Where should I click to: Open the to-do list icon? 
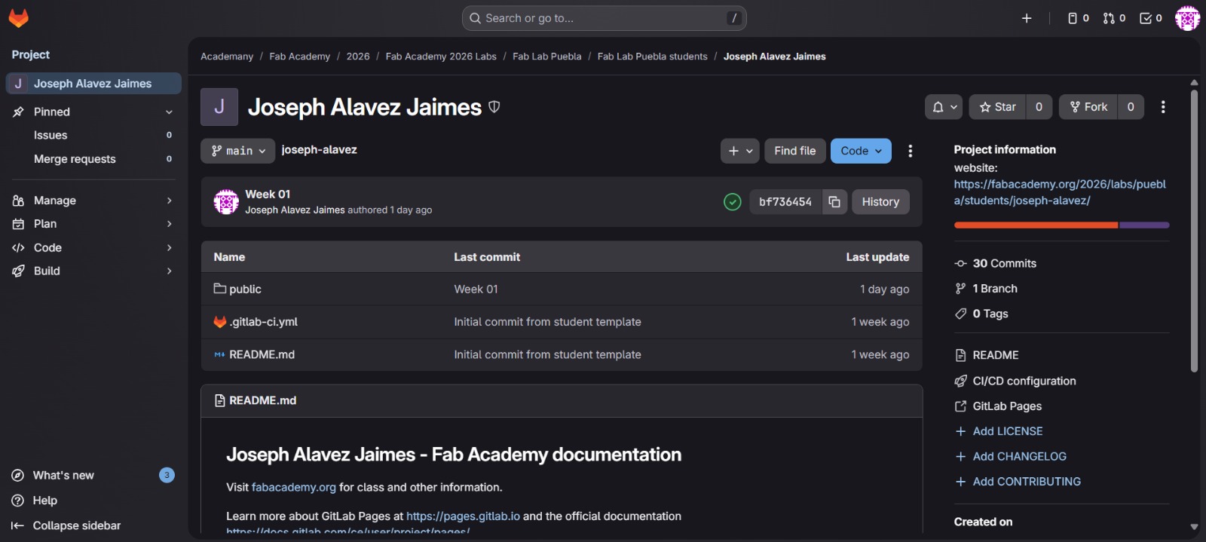[1150, 18]
